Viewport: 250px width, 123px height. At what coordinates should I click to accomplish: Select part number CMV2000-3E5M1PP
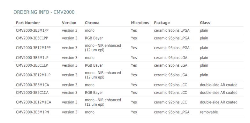point(32,30)
